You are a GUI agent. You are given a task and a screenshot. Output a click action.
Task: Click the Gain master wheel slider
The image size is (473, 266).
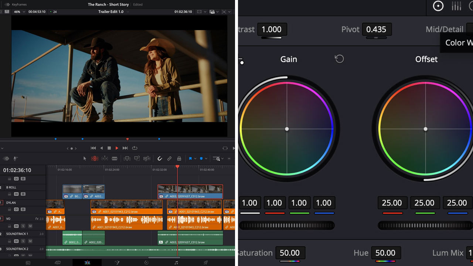[287, 225]
